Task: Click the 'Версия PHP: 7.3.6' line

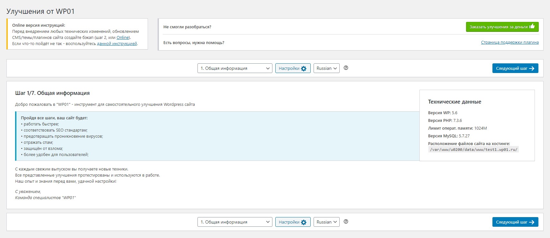Action: [445, 121]
